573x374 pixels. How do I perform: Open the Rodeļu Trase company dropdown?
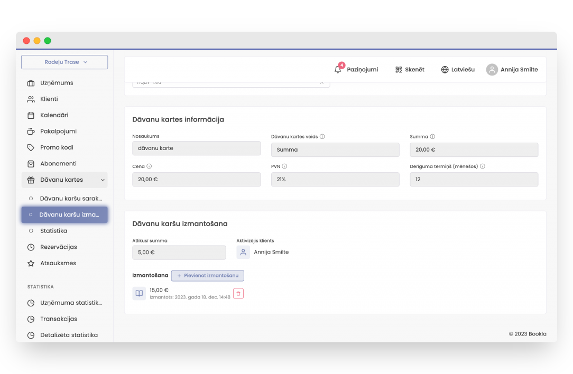[64, 62]
